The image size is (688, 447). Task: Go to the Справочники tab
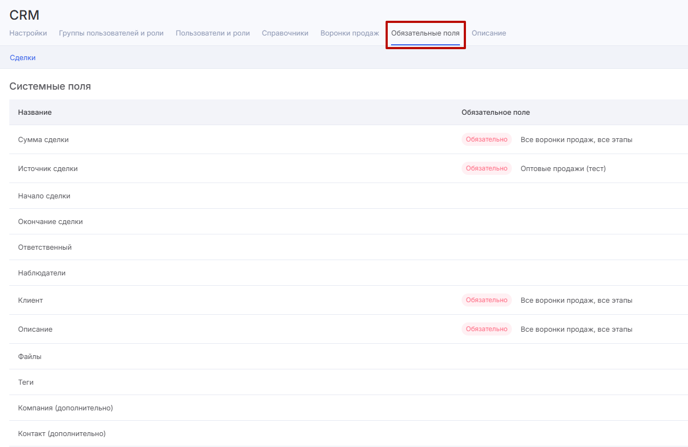(285, 33)
